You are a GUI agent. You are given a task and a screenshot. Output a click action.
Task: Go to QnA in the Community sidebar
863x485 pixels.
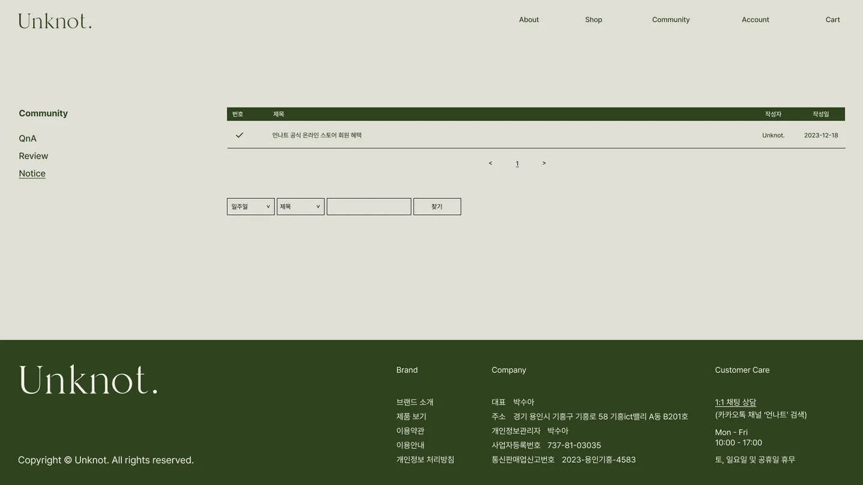pyautogui.click(x=28, y=139)
